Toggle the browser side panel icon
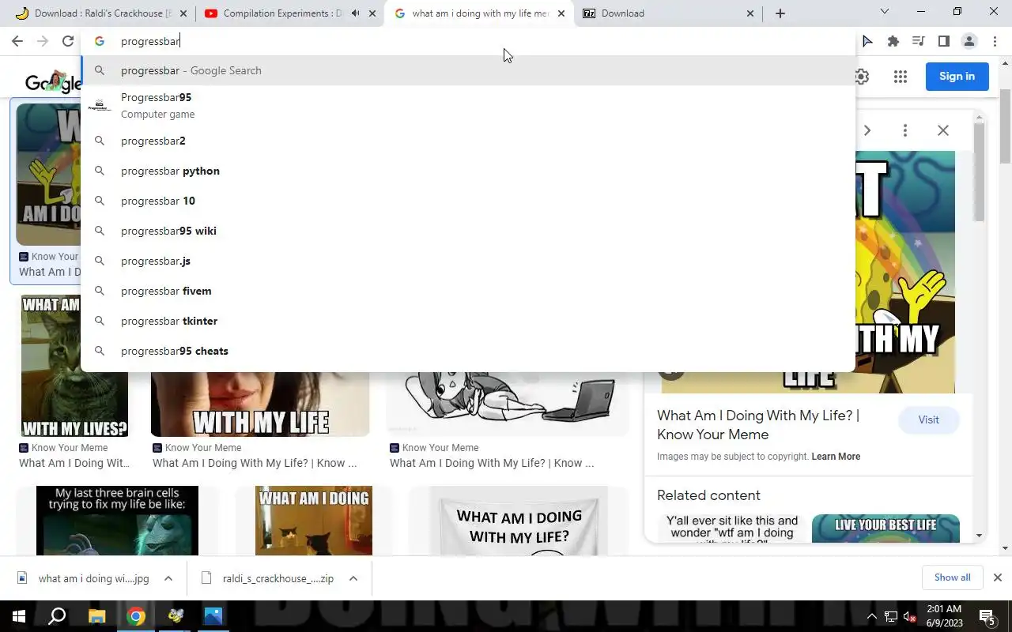 click(944, 41)
